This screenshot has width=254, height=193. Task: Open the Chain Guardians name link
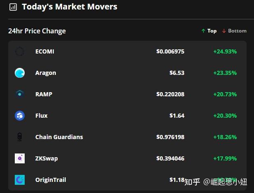click(x=59, y=137)
